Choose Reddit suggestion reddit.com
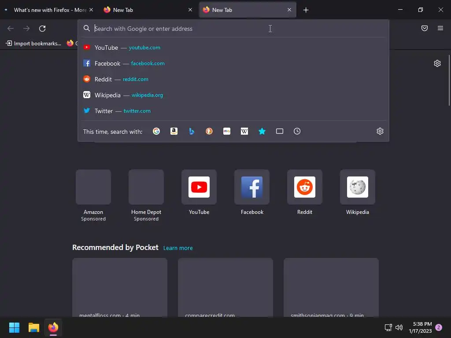 pyautogui.click(x=233, y=79)
